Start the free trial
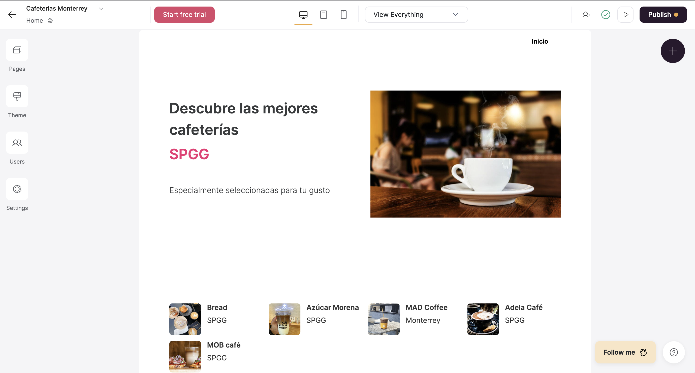Viewport: 695px width, 373px height. 184,14
